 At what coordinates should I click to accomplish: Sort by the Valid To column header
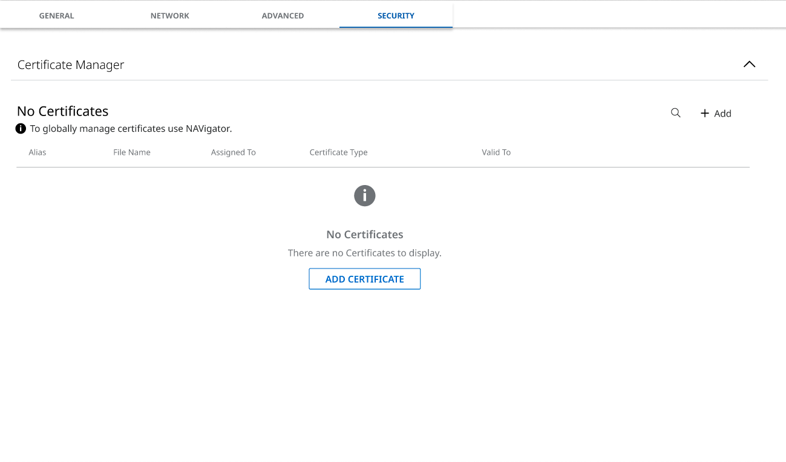click(x=496, y=152)
